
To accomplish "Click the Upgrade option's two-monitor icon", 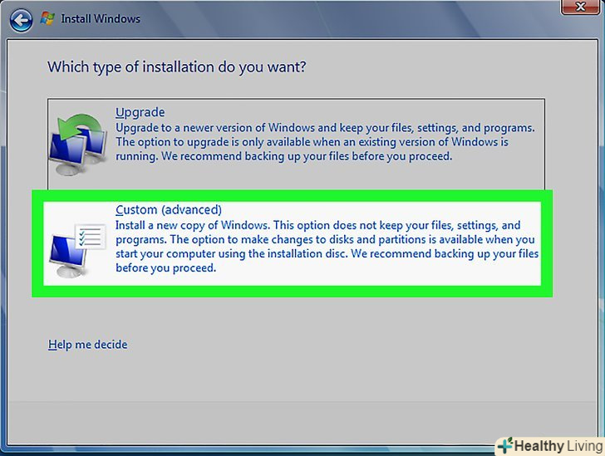I will click(78, 145).
